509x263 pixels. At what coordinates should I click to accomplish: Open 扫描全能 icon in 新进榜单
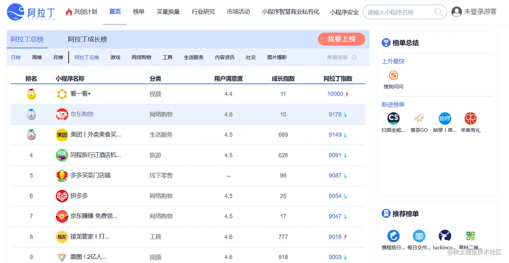point(393,118)
